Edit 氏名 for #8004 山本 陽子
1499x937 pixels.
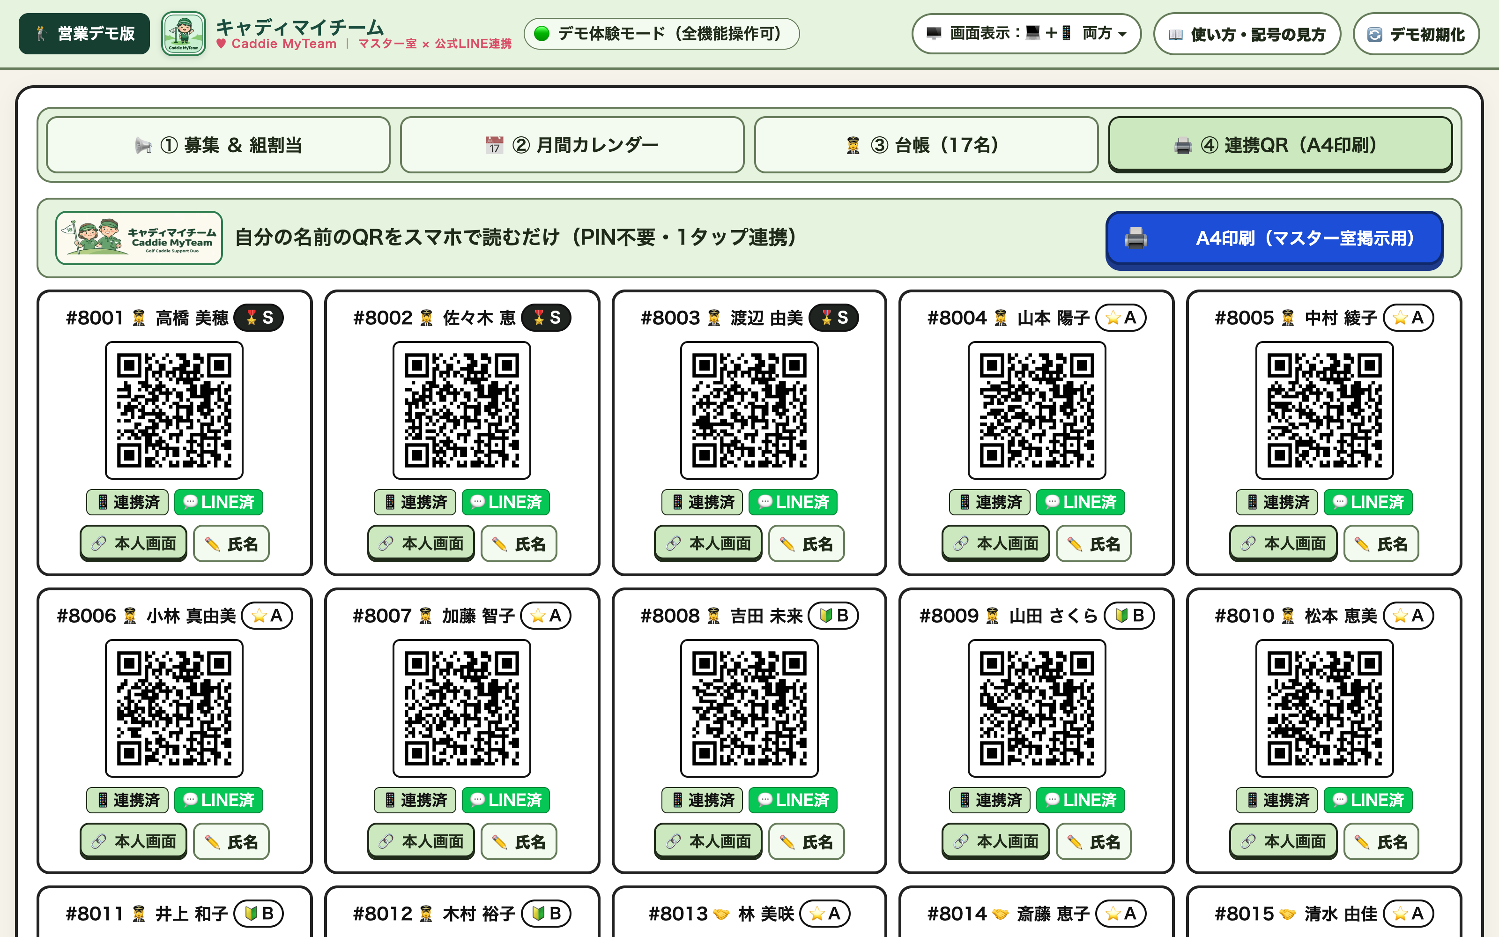(1094, 543)
